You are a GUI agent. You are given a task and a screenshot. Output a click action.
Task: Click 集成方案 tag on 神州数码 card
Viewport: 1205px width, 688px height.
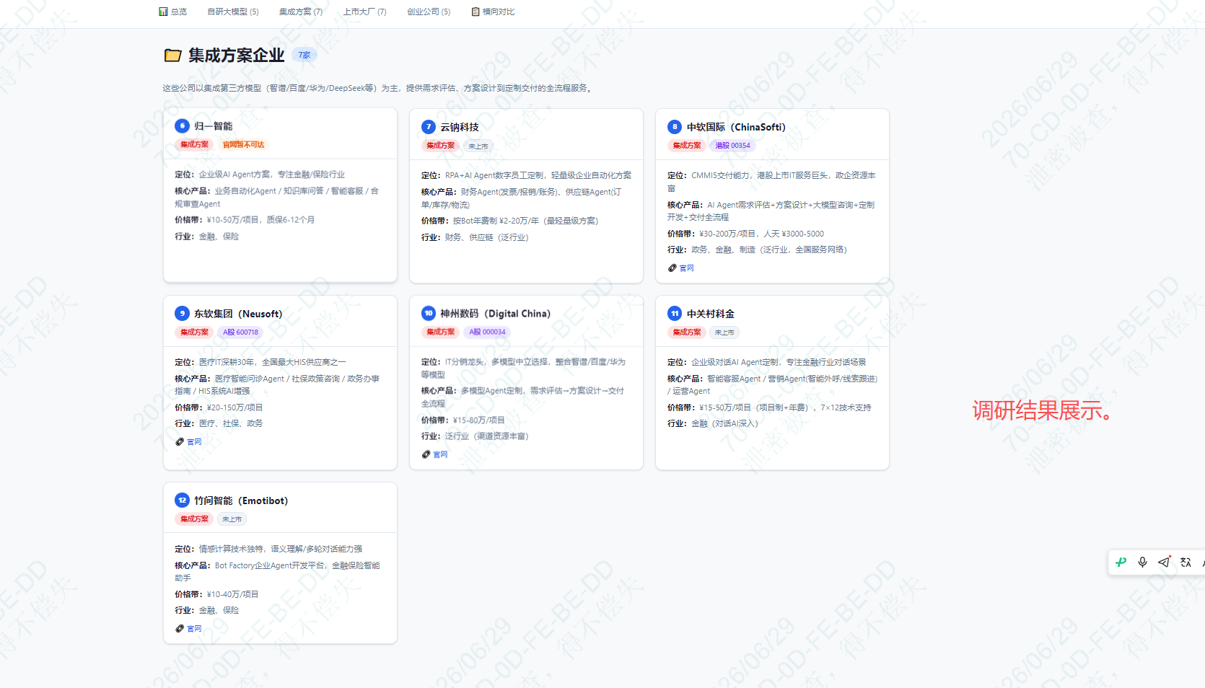click(x=440, y=332)
